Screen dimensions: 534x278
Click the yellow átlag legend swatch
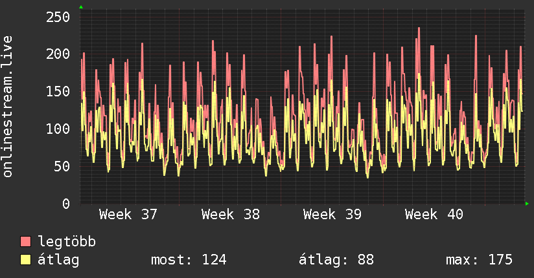click(x=25, y=260)
